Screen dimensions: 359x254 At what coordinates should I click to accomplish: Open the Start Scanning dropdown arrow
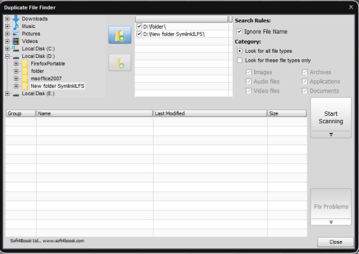click(331, 135)
